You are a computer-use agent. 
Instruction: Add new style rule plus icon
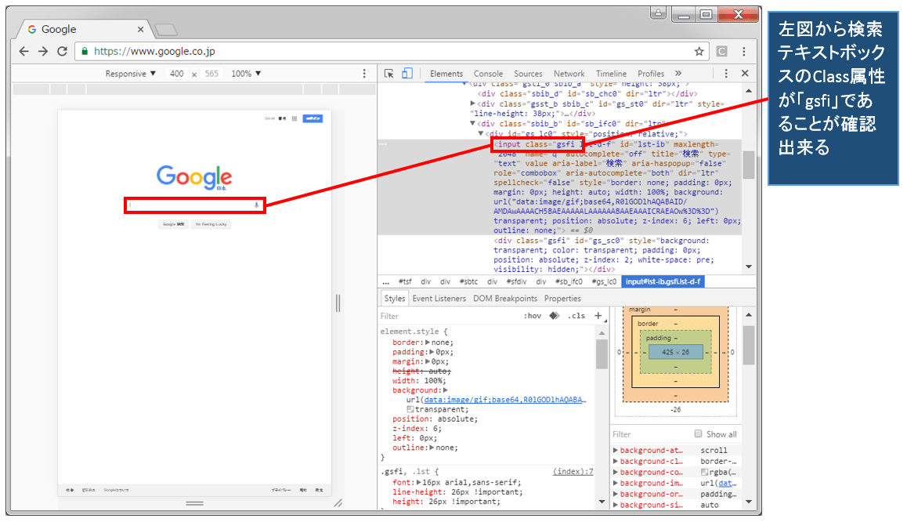point(598,316)
